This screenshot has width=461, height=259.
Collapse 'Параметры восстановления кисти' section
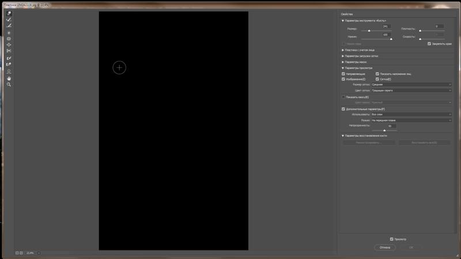[x=343, y=136]
